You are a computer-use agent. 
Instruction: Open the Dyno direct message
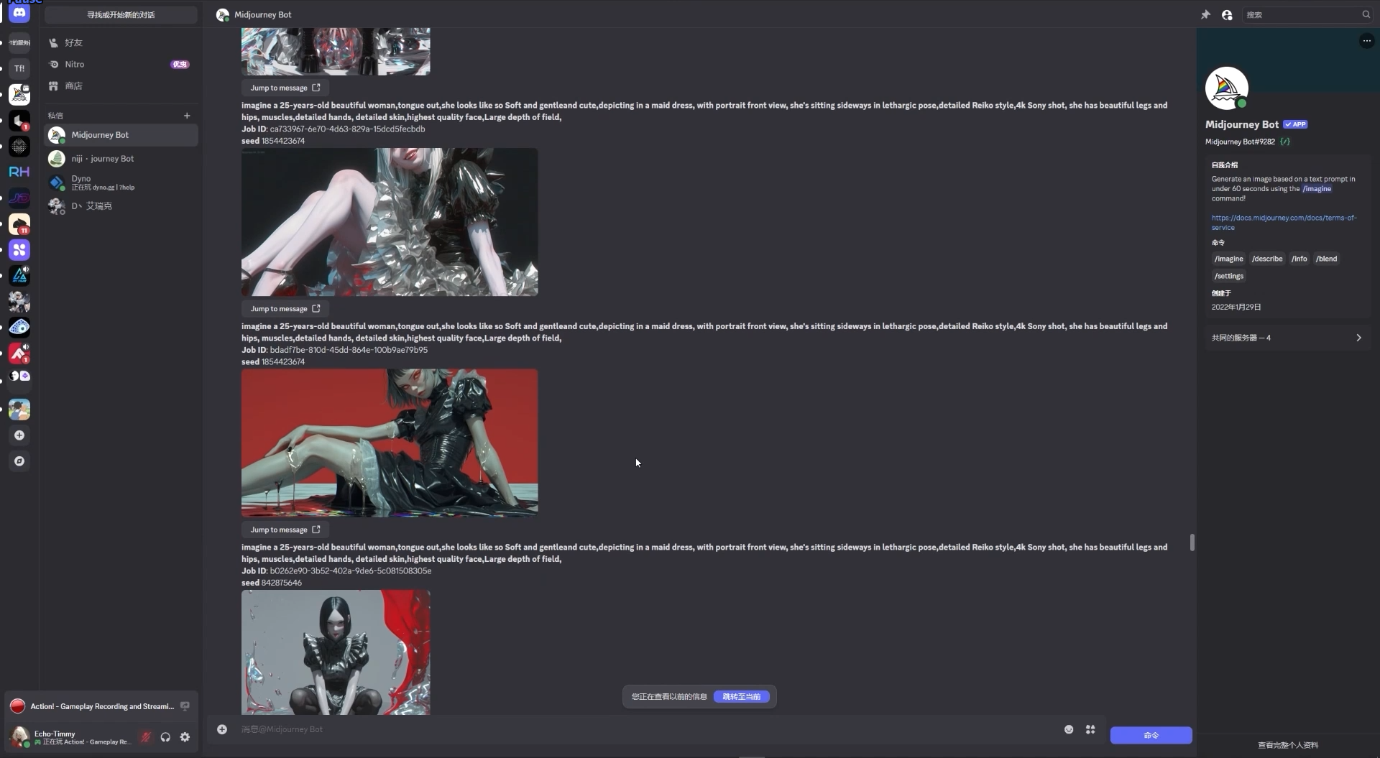pyautogui.click(x=121, y=182)
